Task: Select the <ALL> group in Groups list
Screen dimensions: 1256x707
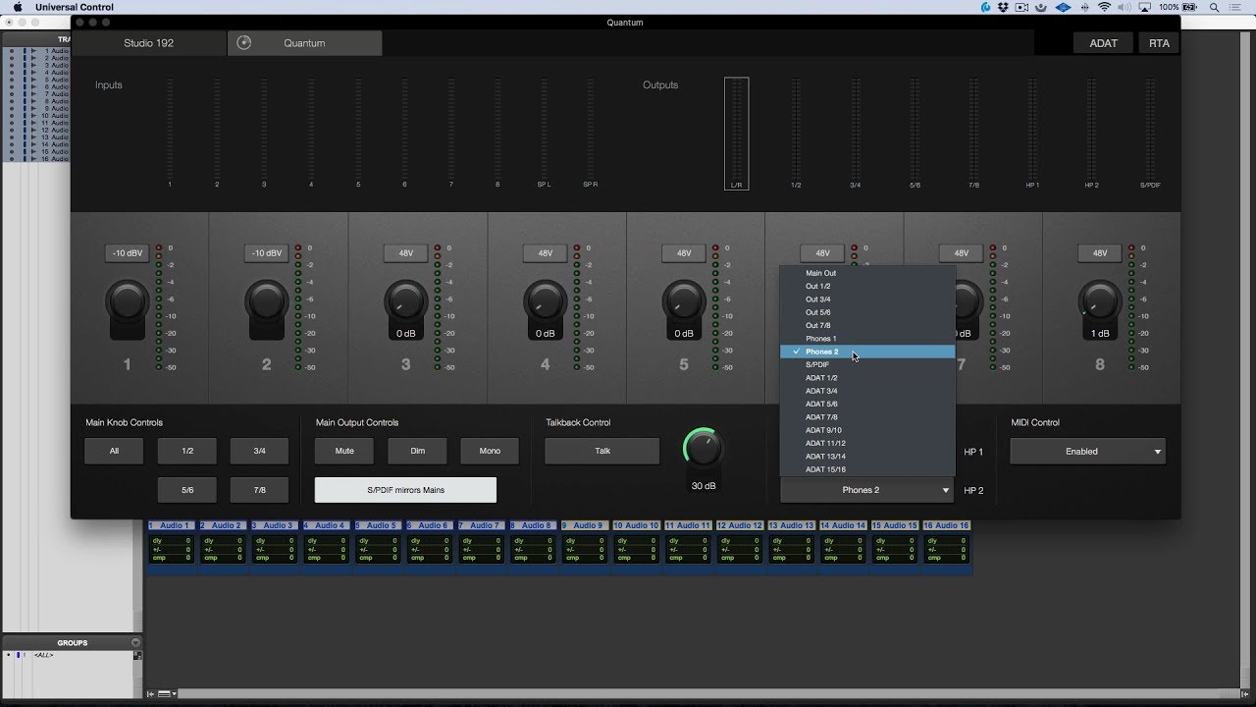Action: [x=45, y=655]
